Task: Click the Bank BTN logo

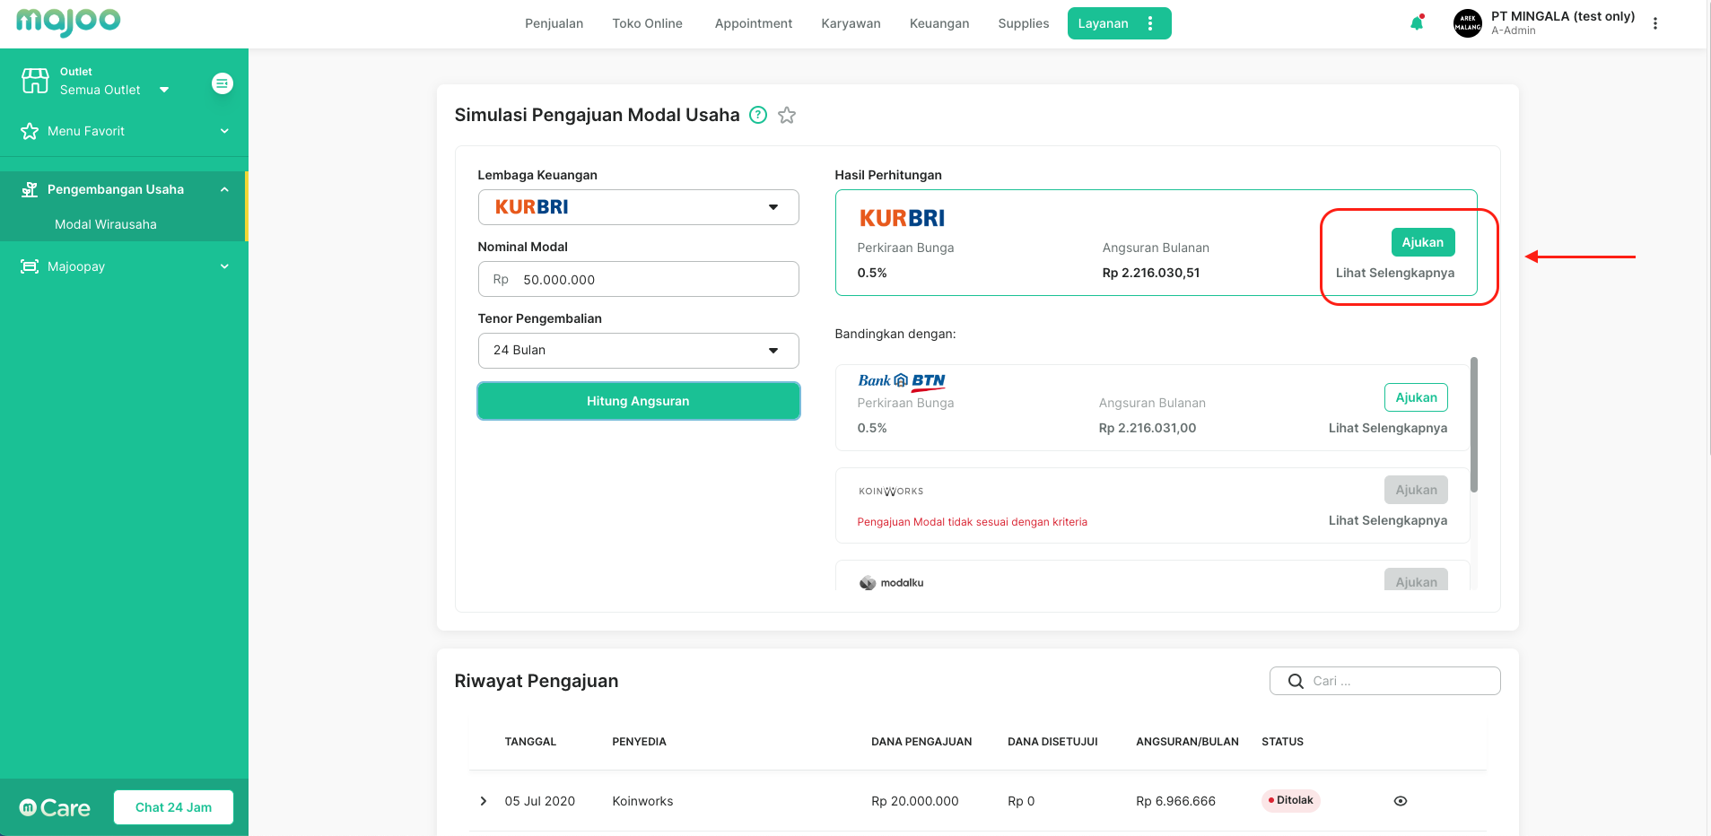Action: pos(902,381)
